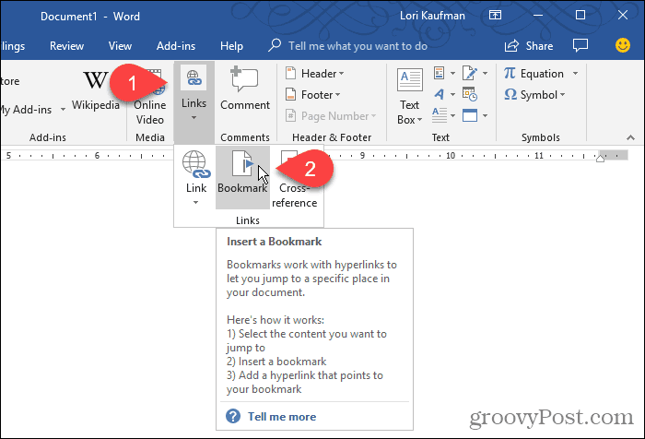The width and height of the screenshot is (645, 439).
Task: Click the Bookmark icon in Links dropdown
Action: pos(243,163)
